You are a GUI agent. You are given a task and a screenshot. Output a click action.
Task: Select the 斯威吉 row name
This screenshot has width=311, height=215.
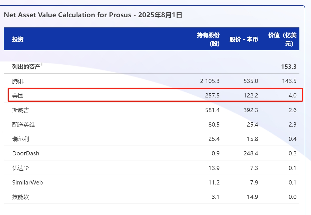pyautogui.click(x=21, y=110)
